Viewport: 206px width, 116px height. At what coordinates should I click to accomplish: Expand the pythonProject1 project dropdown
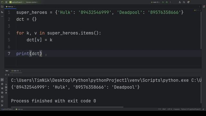17,2
